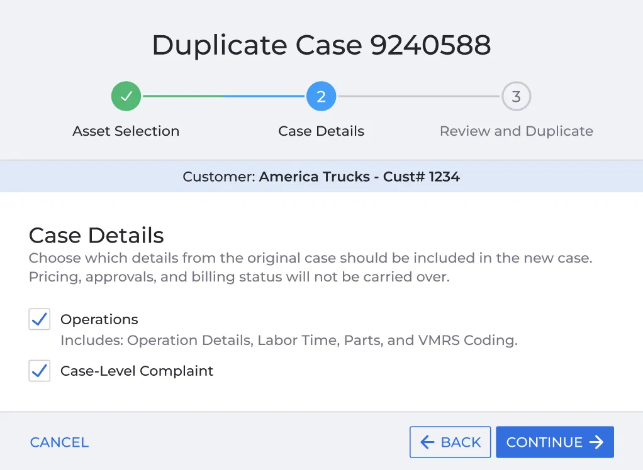Viewport: 643px width, 470px height.
Task: Toggle Case-Level Complaint via its label text
Action: tap(137, 371)
